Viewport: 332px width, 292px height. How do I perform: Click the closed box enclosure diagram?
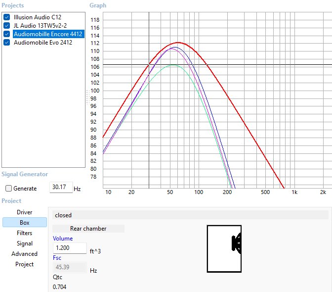pyautogui.click(x=224, y=249)
